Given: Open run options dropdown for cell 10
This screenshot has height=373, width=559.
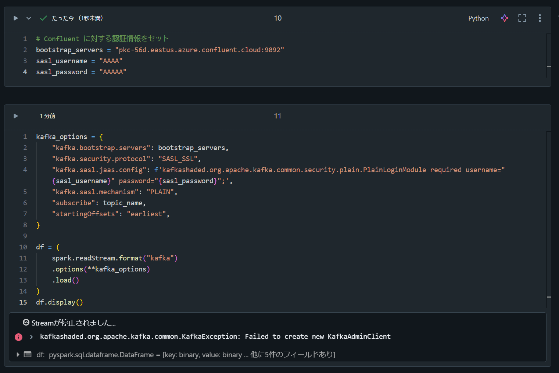Looking at the screenshot, I should (29, 18).
